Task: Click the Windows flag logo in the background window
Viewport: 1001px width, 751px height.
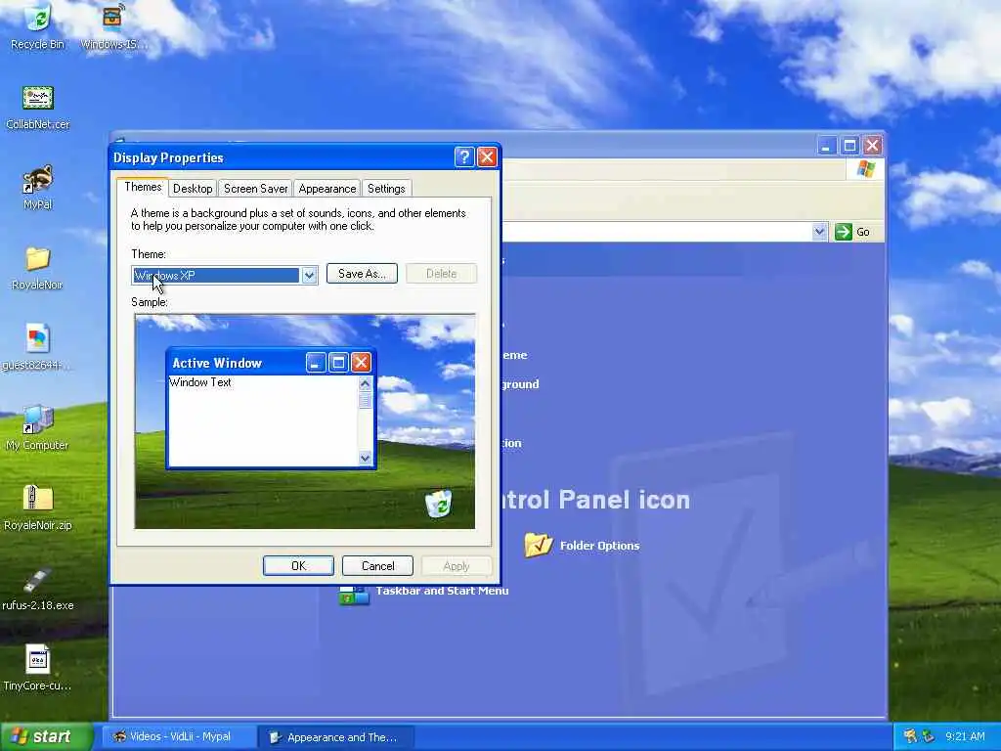Action: click(866, 169)
